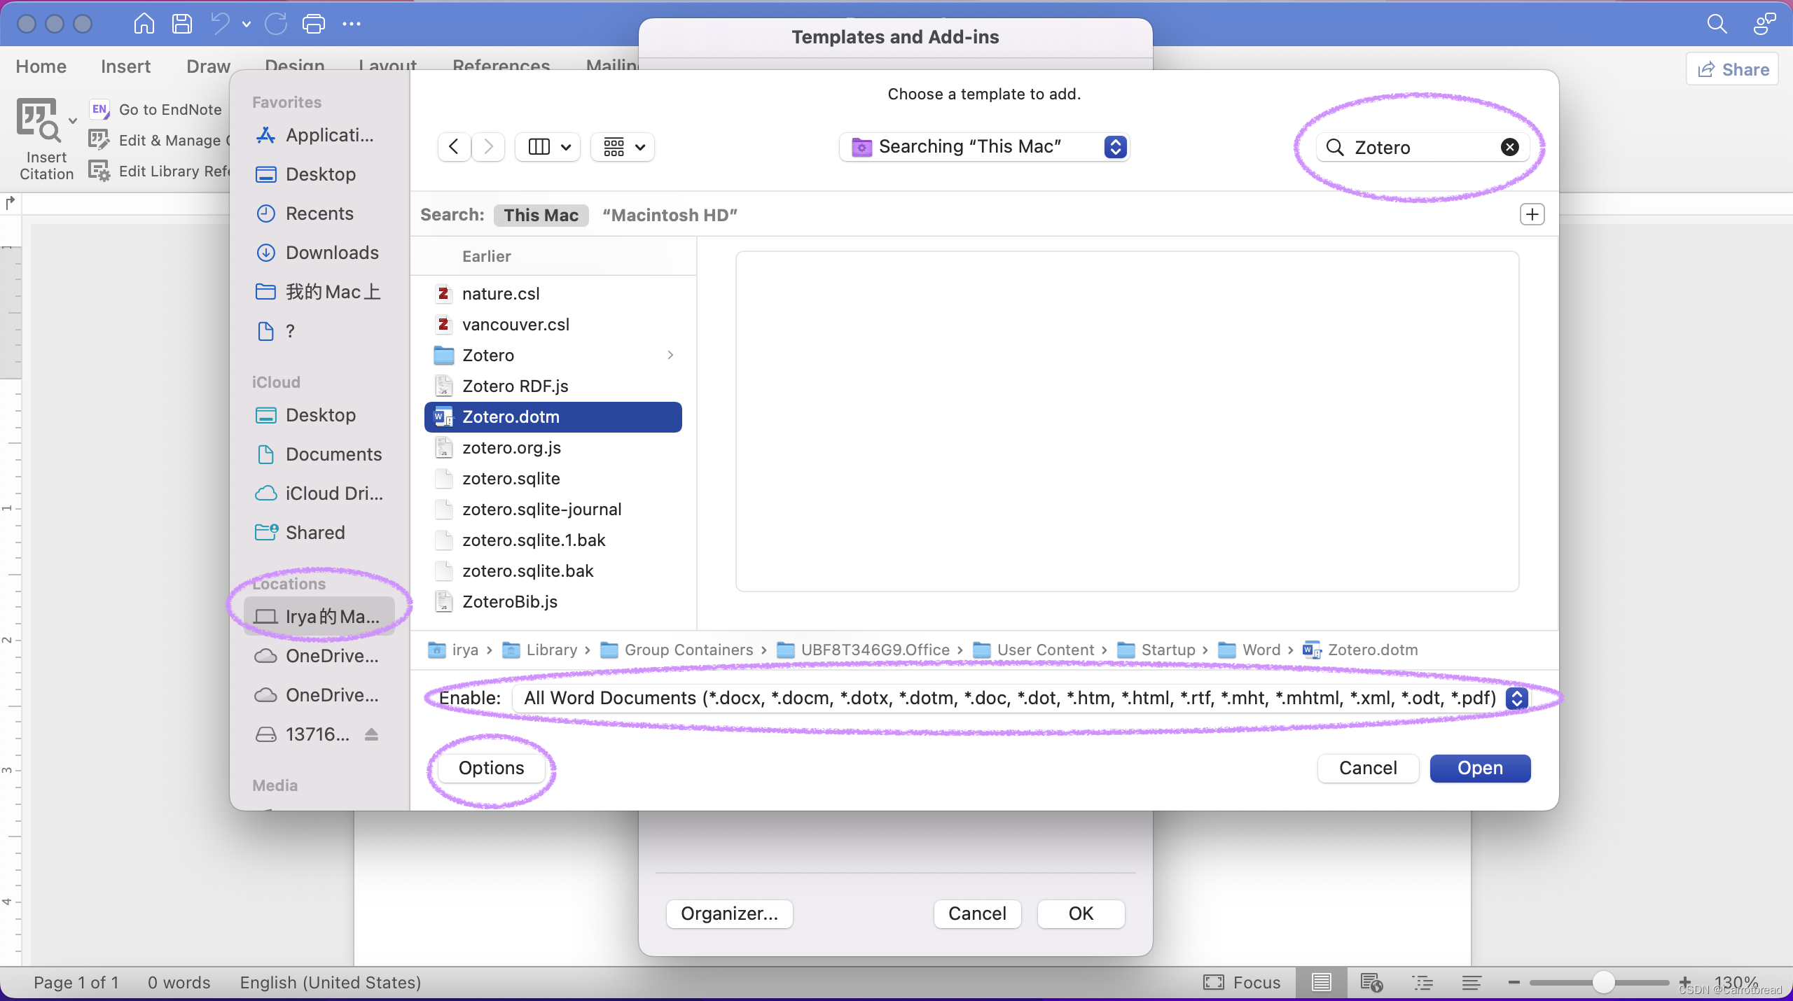
Task: Select Web Layout view icon in status bar
Action: (x=1371, y=983)
